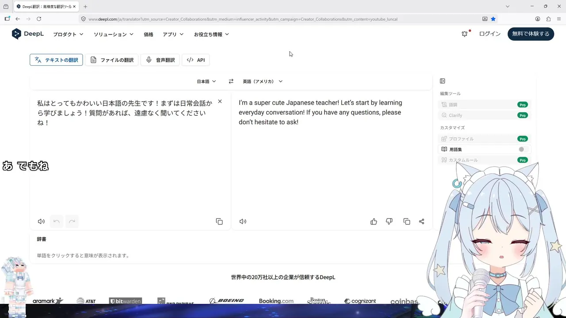This screenshot has height=318, width=566.
Task: Click the Booking.com company logo
Action: click(276, 301)
